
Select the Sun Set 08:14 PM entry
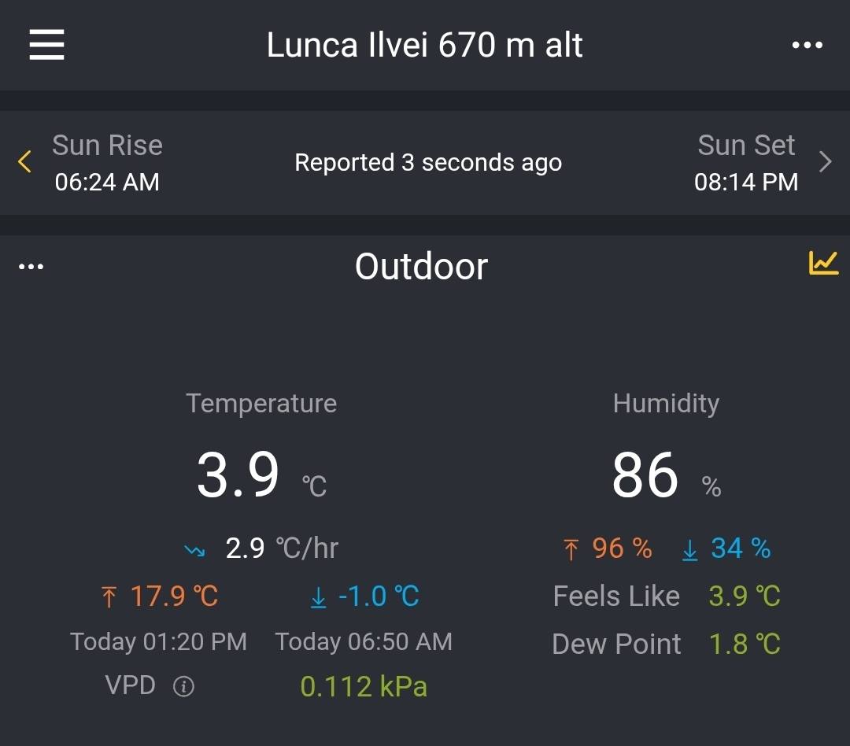pos(745,163)
